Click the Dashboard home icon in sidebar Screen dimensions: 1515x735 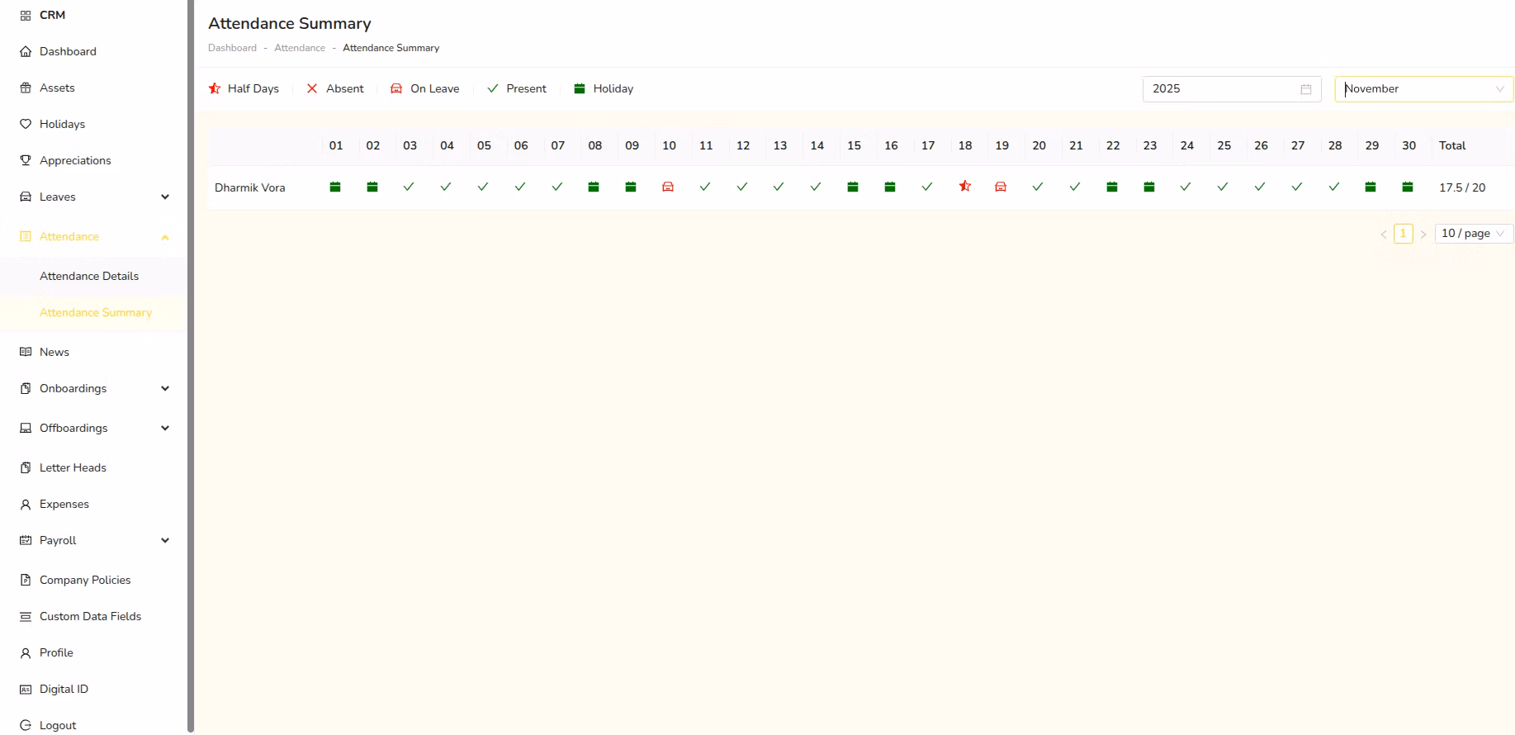pos(26,52)
